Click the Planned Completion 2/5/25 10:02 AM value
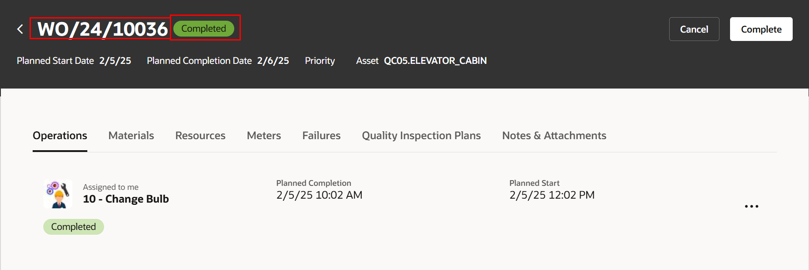This screenshot has width=809, height=270. (319, 195)
